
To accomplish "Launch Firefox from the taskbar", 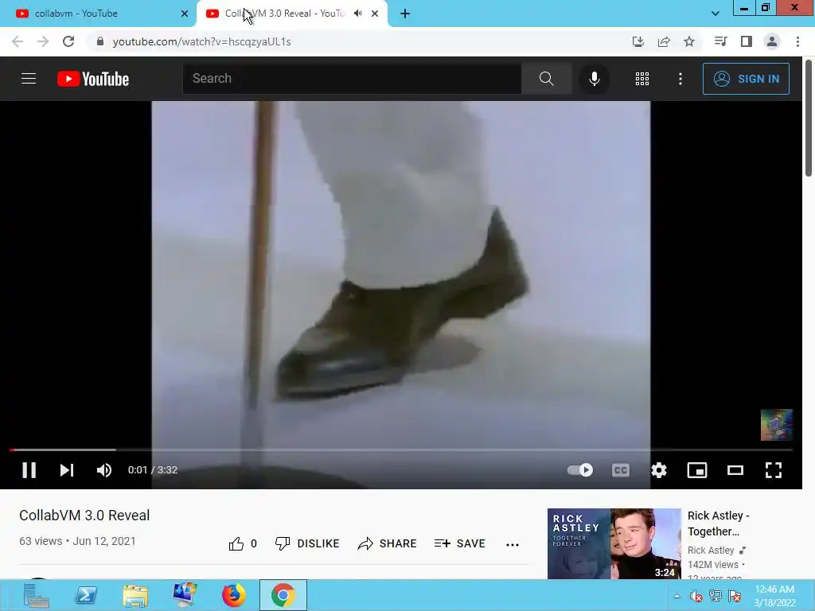I will (x=234, y=595).
